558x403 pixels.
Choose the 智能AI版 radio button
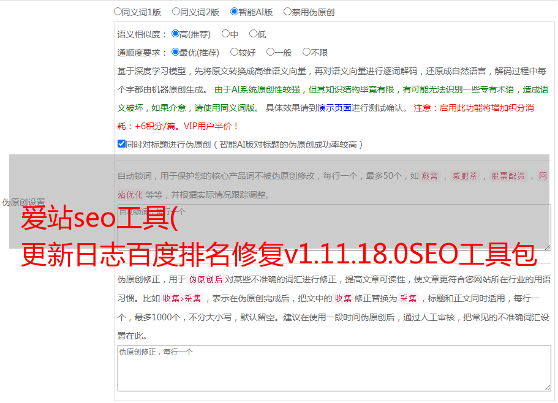point(234,11)
